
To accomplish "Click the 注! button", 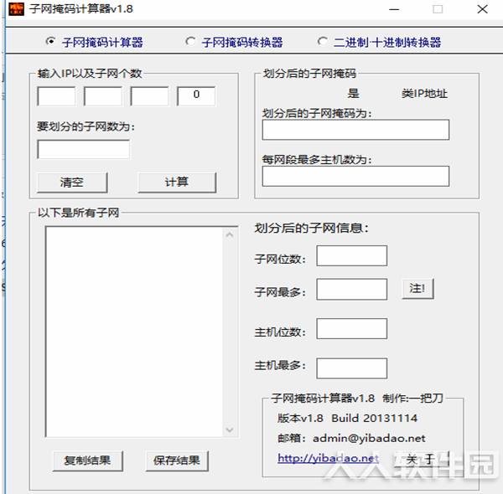I will click(x=417, y=289).
